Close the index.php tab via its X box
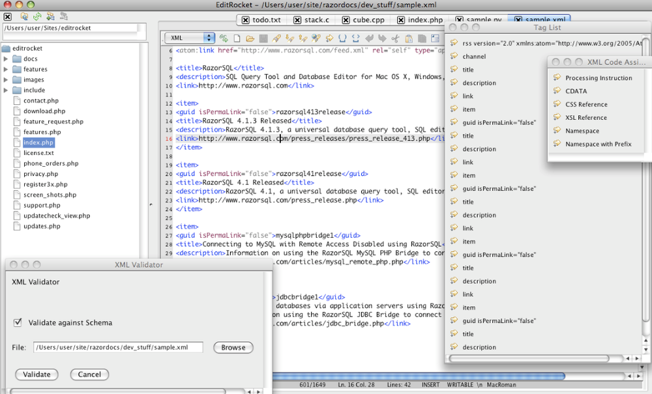Image resolution: width=652 pixels, height=394 pixels. click(x=401, y=20)
